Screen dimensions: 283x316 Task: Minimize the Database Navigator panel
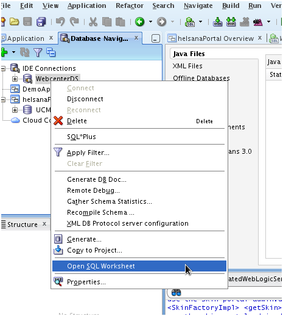coord(156,38)
